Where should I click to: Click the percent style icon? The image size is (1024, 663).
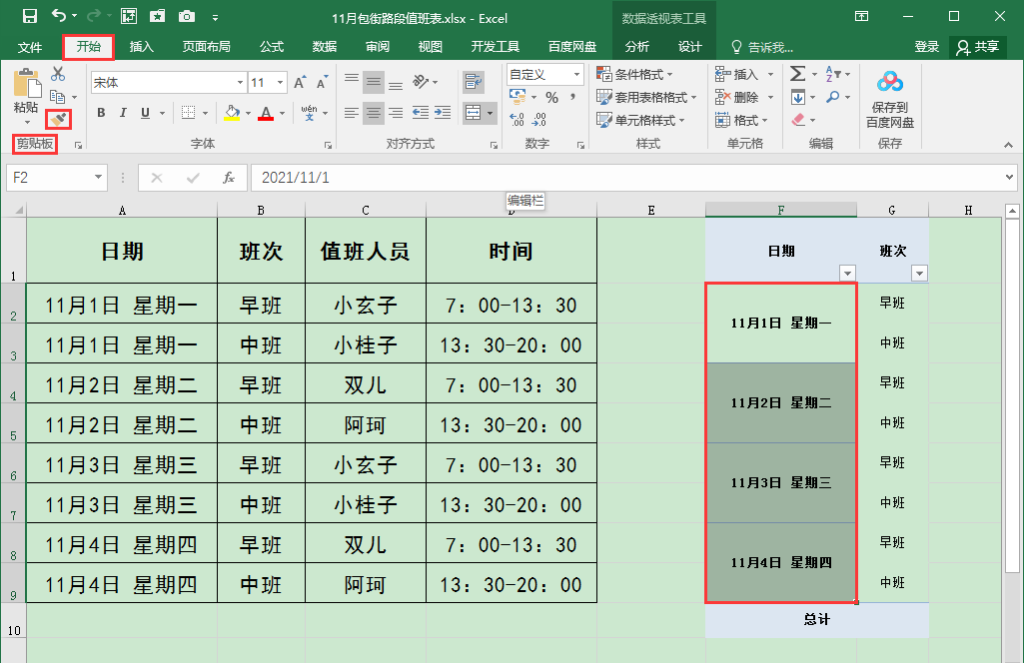551,98
